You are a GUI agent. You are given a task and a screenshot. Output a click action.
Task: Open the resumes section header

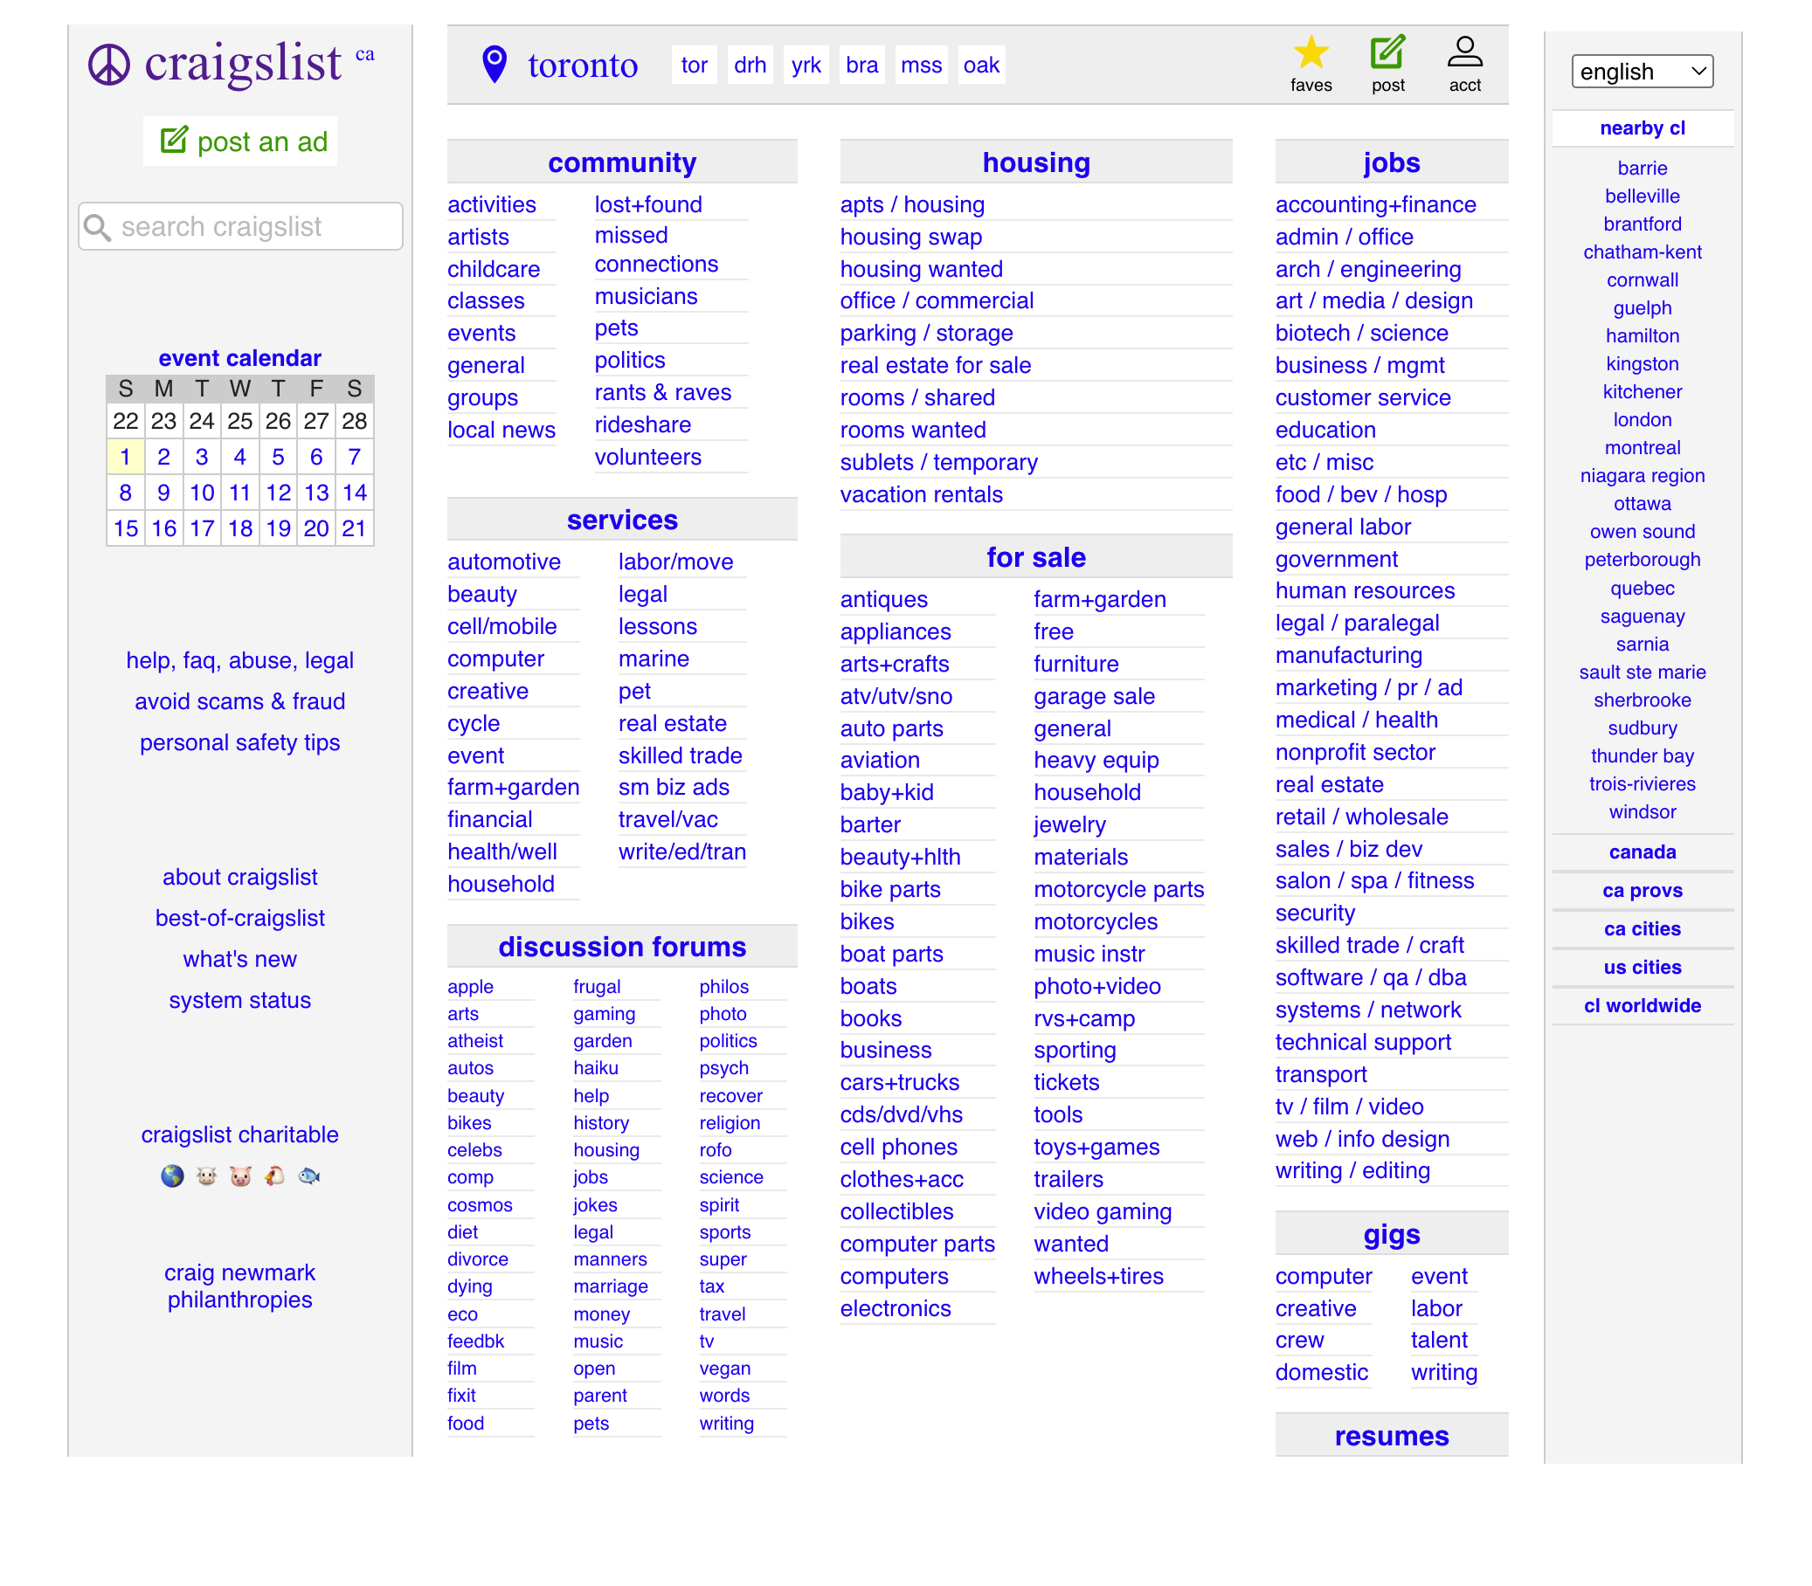1391,1436
